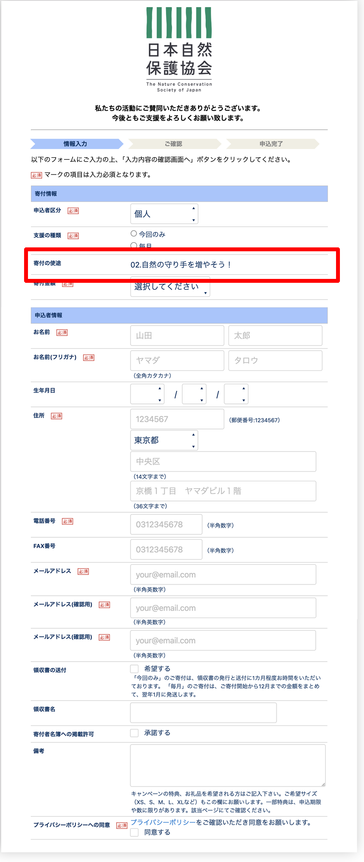Click the 申込完了 step tab
This screenshot has width=364, height=862.
coord(272,144)
